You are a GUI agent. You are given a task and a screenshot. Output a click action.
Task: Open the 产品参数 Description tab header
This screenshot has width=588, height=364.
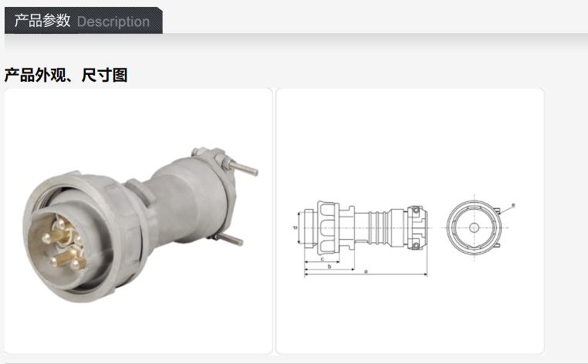coord(83,21)
